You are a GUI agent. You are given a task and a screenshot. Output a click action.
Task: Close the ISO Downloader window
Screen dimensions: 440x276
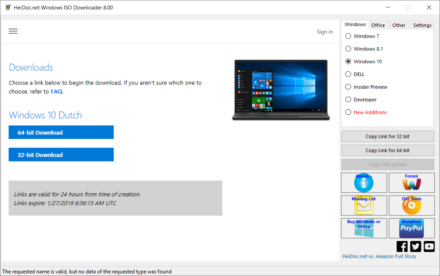coord(429,7)
